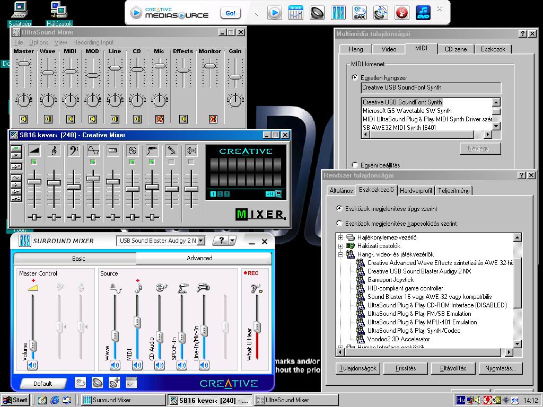Expand the Hálózati csatolók tree node
Viewport: 543px width, 407px height.
[x=341, y=246]
